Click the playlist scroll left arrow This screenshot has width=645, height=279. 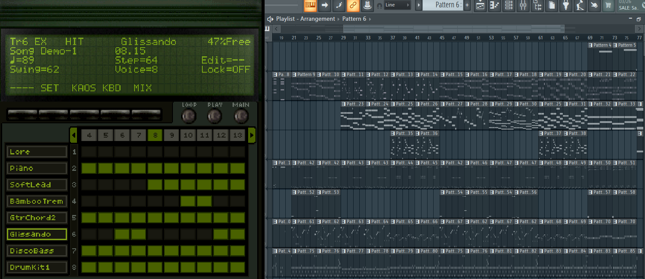pyautogui.click(x=276, y=29)
